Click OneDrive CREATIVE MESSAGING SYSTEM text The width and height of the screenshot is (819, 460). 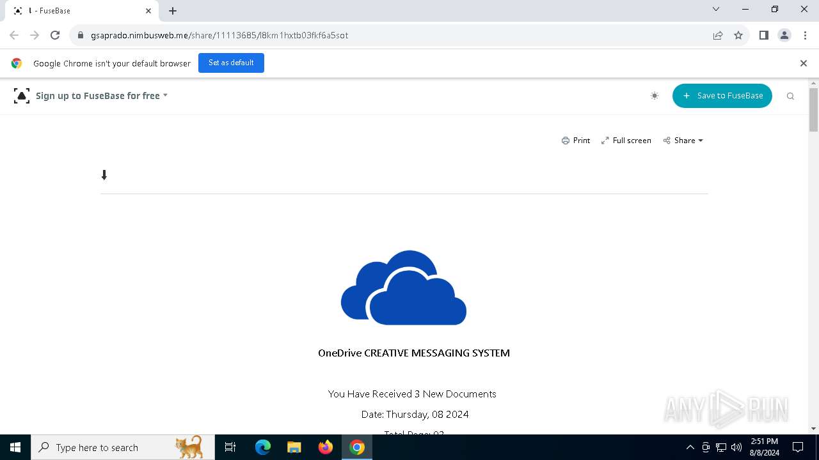[x=414, y=353]
